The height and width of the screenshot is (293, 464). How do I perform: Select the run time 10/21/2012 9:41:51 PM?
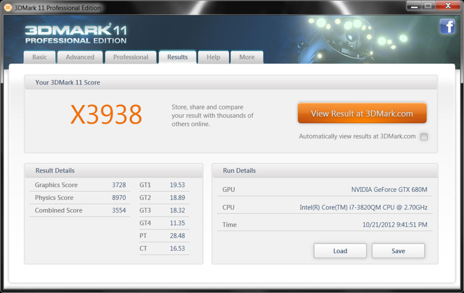point(395,225)
